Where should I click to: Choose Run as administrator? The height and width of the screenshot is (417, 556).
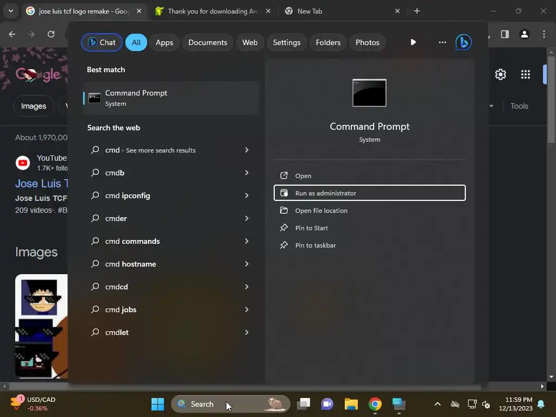point(369,193)
